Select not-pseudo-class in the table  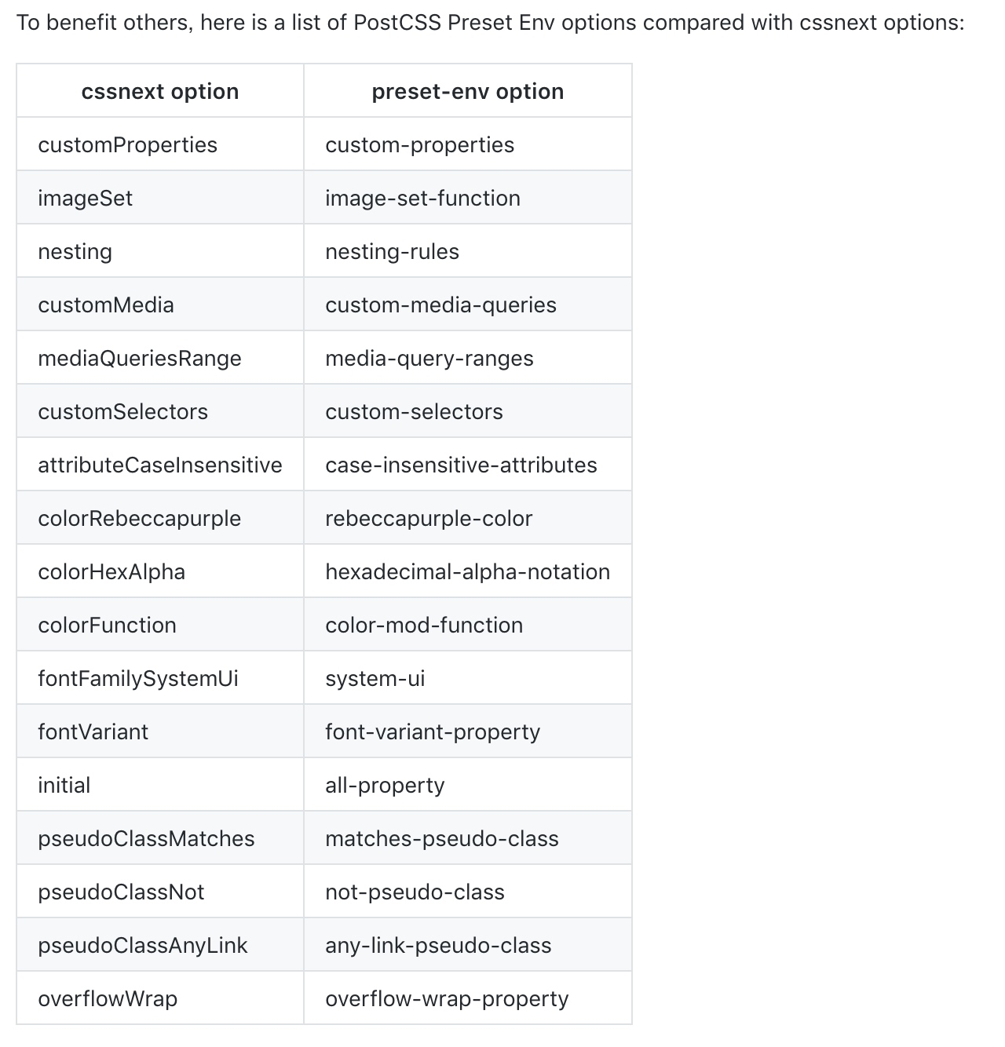pyautogui.click(x=415, y=892)
